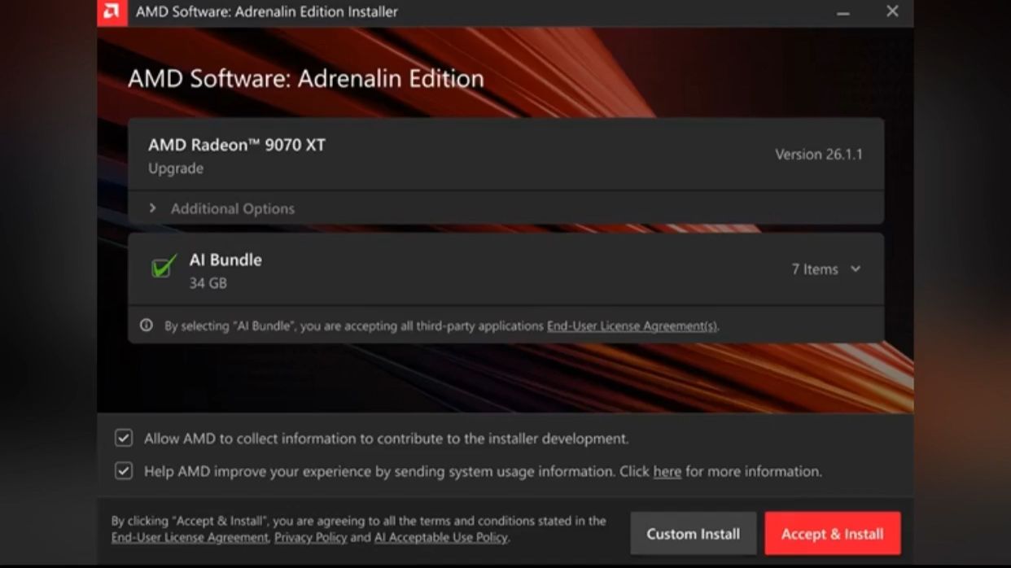Click the AMD Radeon 9070 XT heading
This screenshot has height=568, width=1011.
pyautogui.click(x=237, y=145)
